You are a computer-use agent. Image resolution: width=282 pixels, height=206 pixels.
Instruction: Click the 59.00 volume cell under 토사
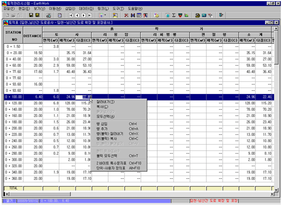pos(67,66)
